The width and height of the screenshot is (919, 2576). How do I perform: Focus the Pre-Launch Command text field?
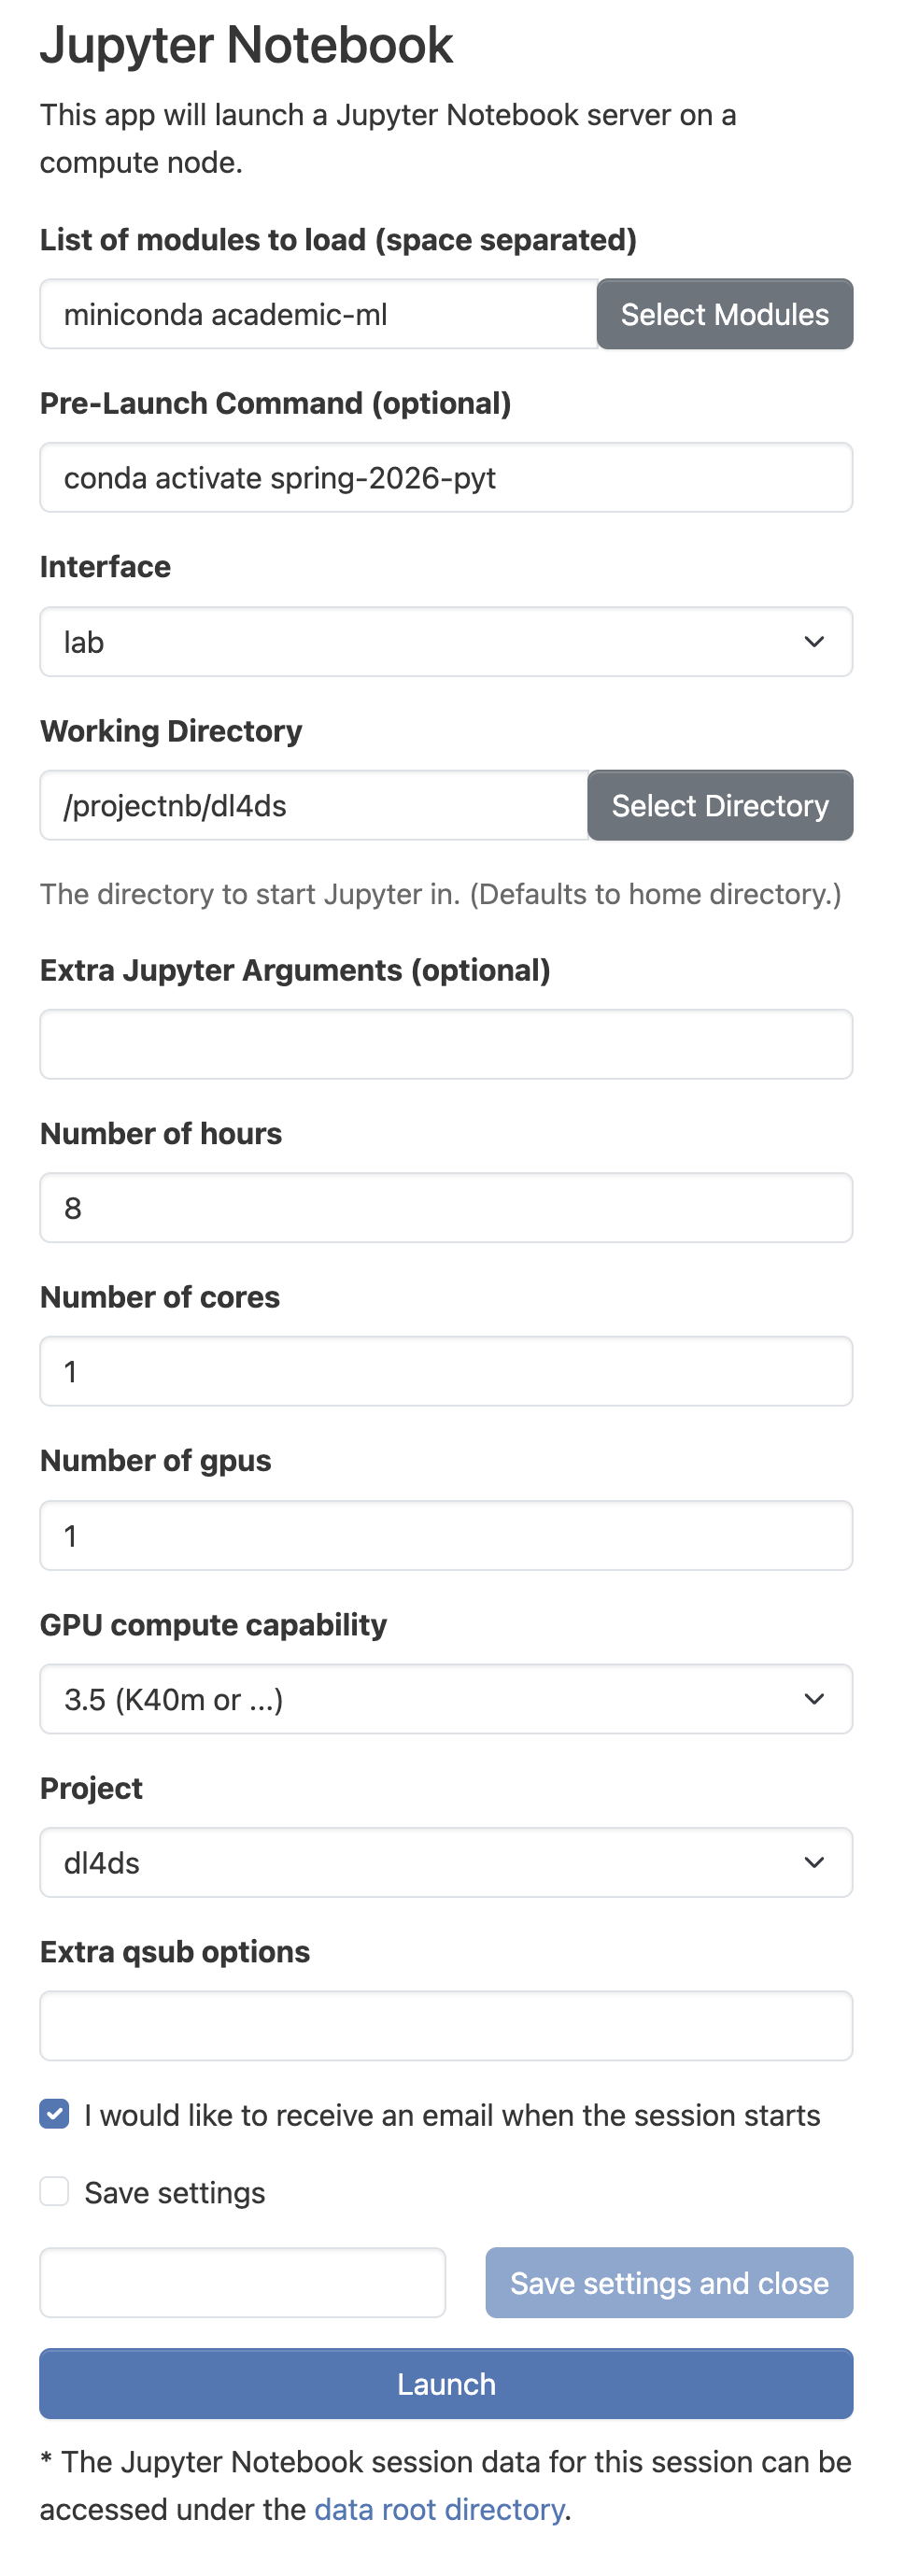coord(445,478)
